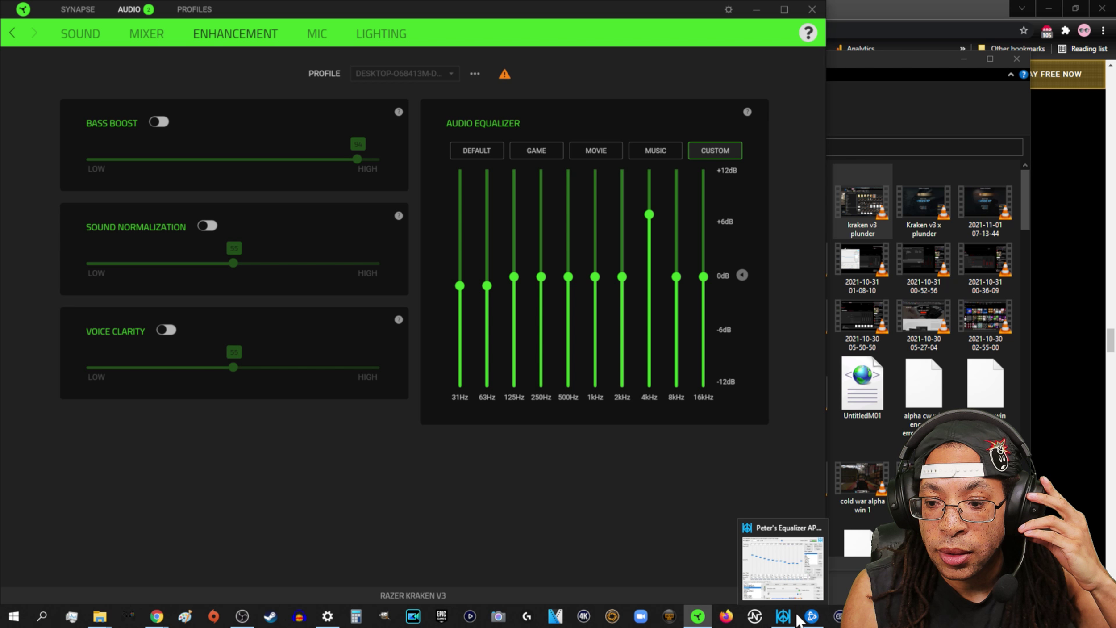Open Steam from the taskbar
This screenshot has width=1116, height=628.
(x=270, y=617)
